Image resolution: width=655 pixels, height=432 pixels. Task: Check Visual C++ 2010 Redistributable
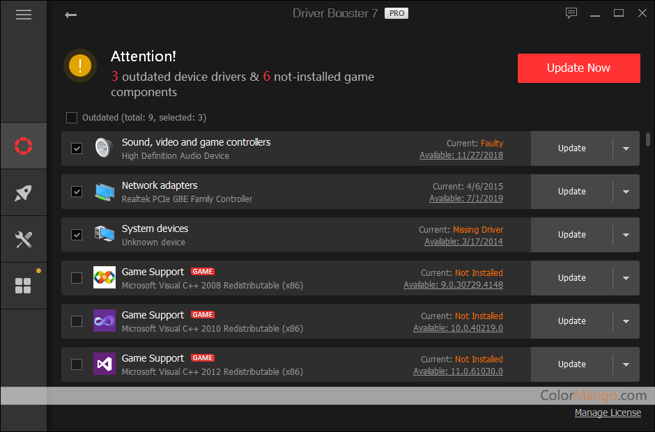tap(77, 321)
